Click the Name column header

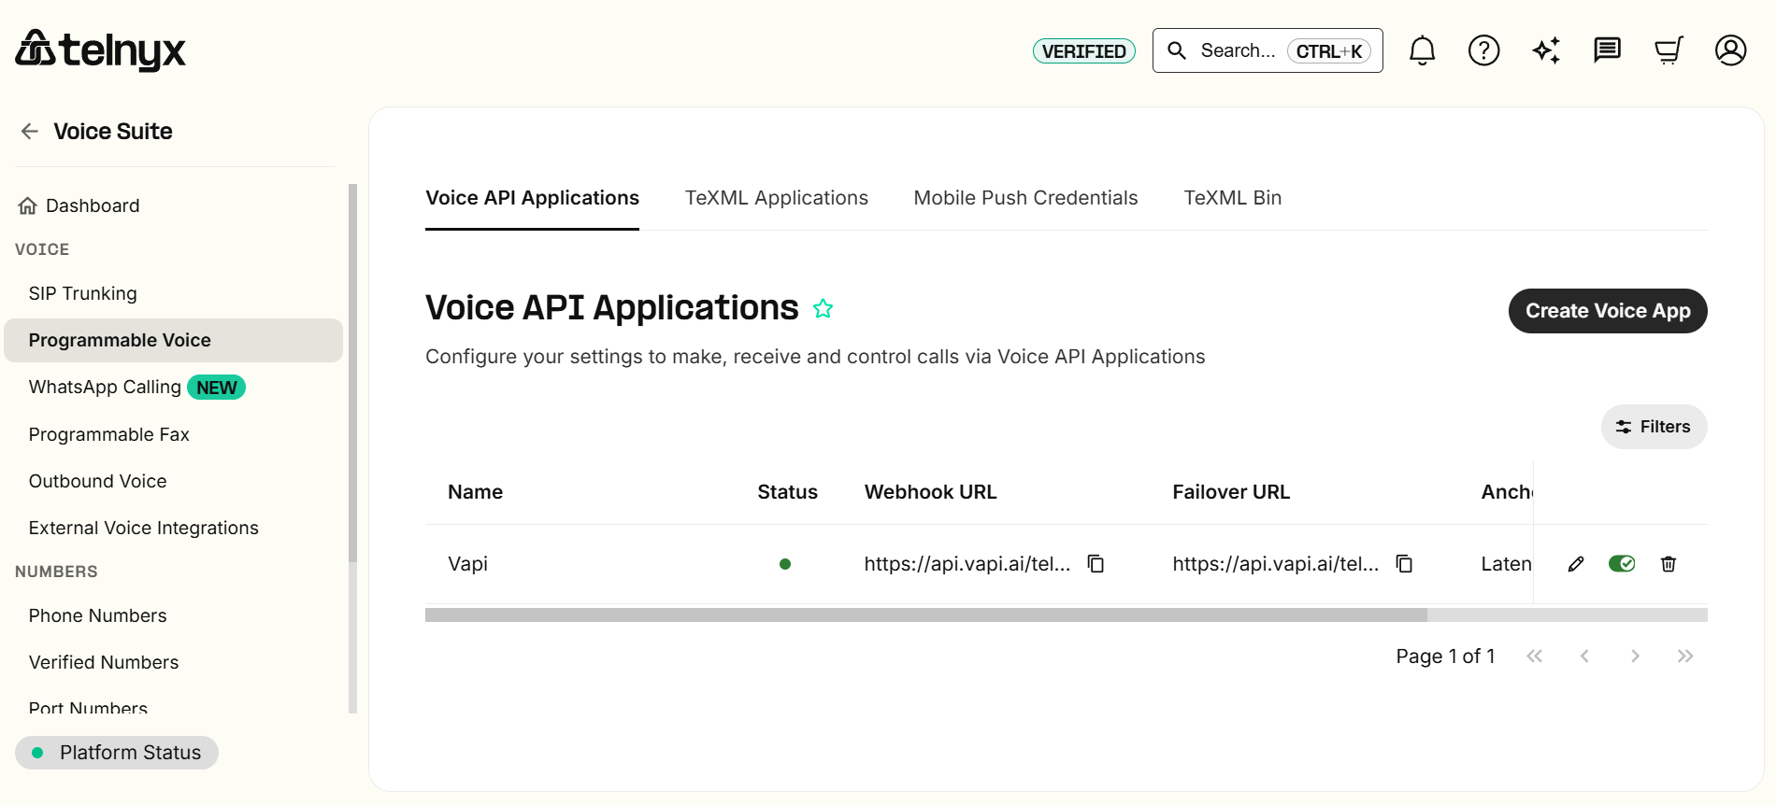click(476, 492)
